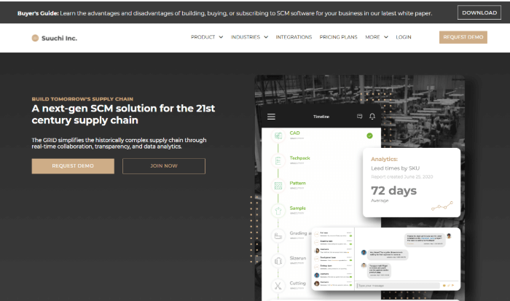Open the PRICING PLANS page
This screenshot has width=510, height=301.
click(338, 37)
